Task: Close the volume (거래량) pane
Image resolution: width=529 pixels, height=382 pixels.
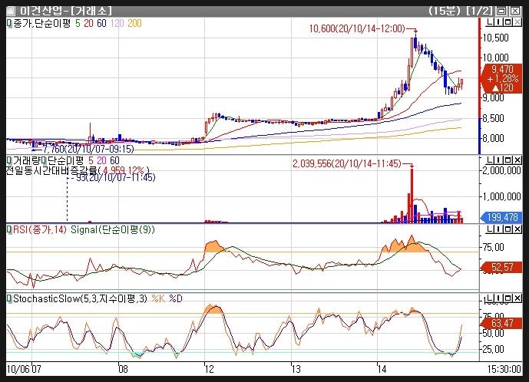Action: point(517,160)
